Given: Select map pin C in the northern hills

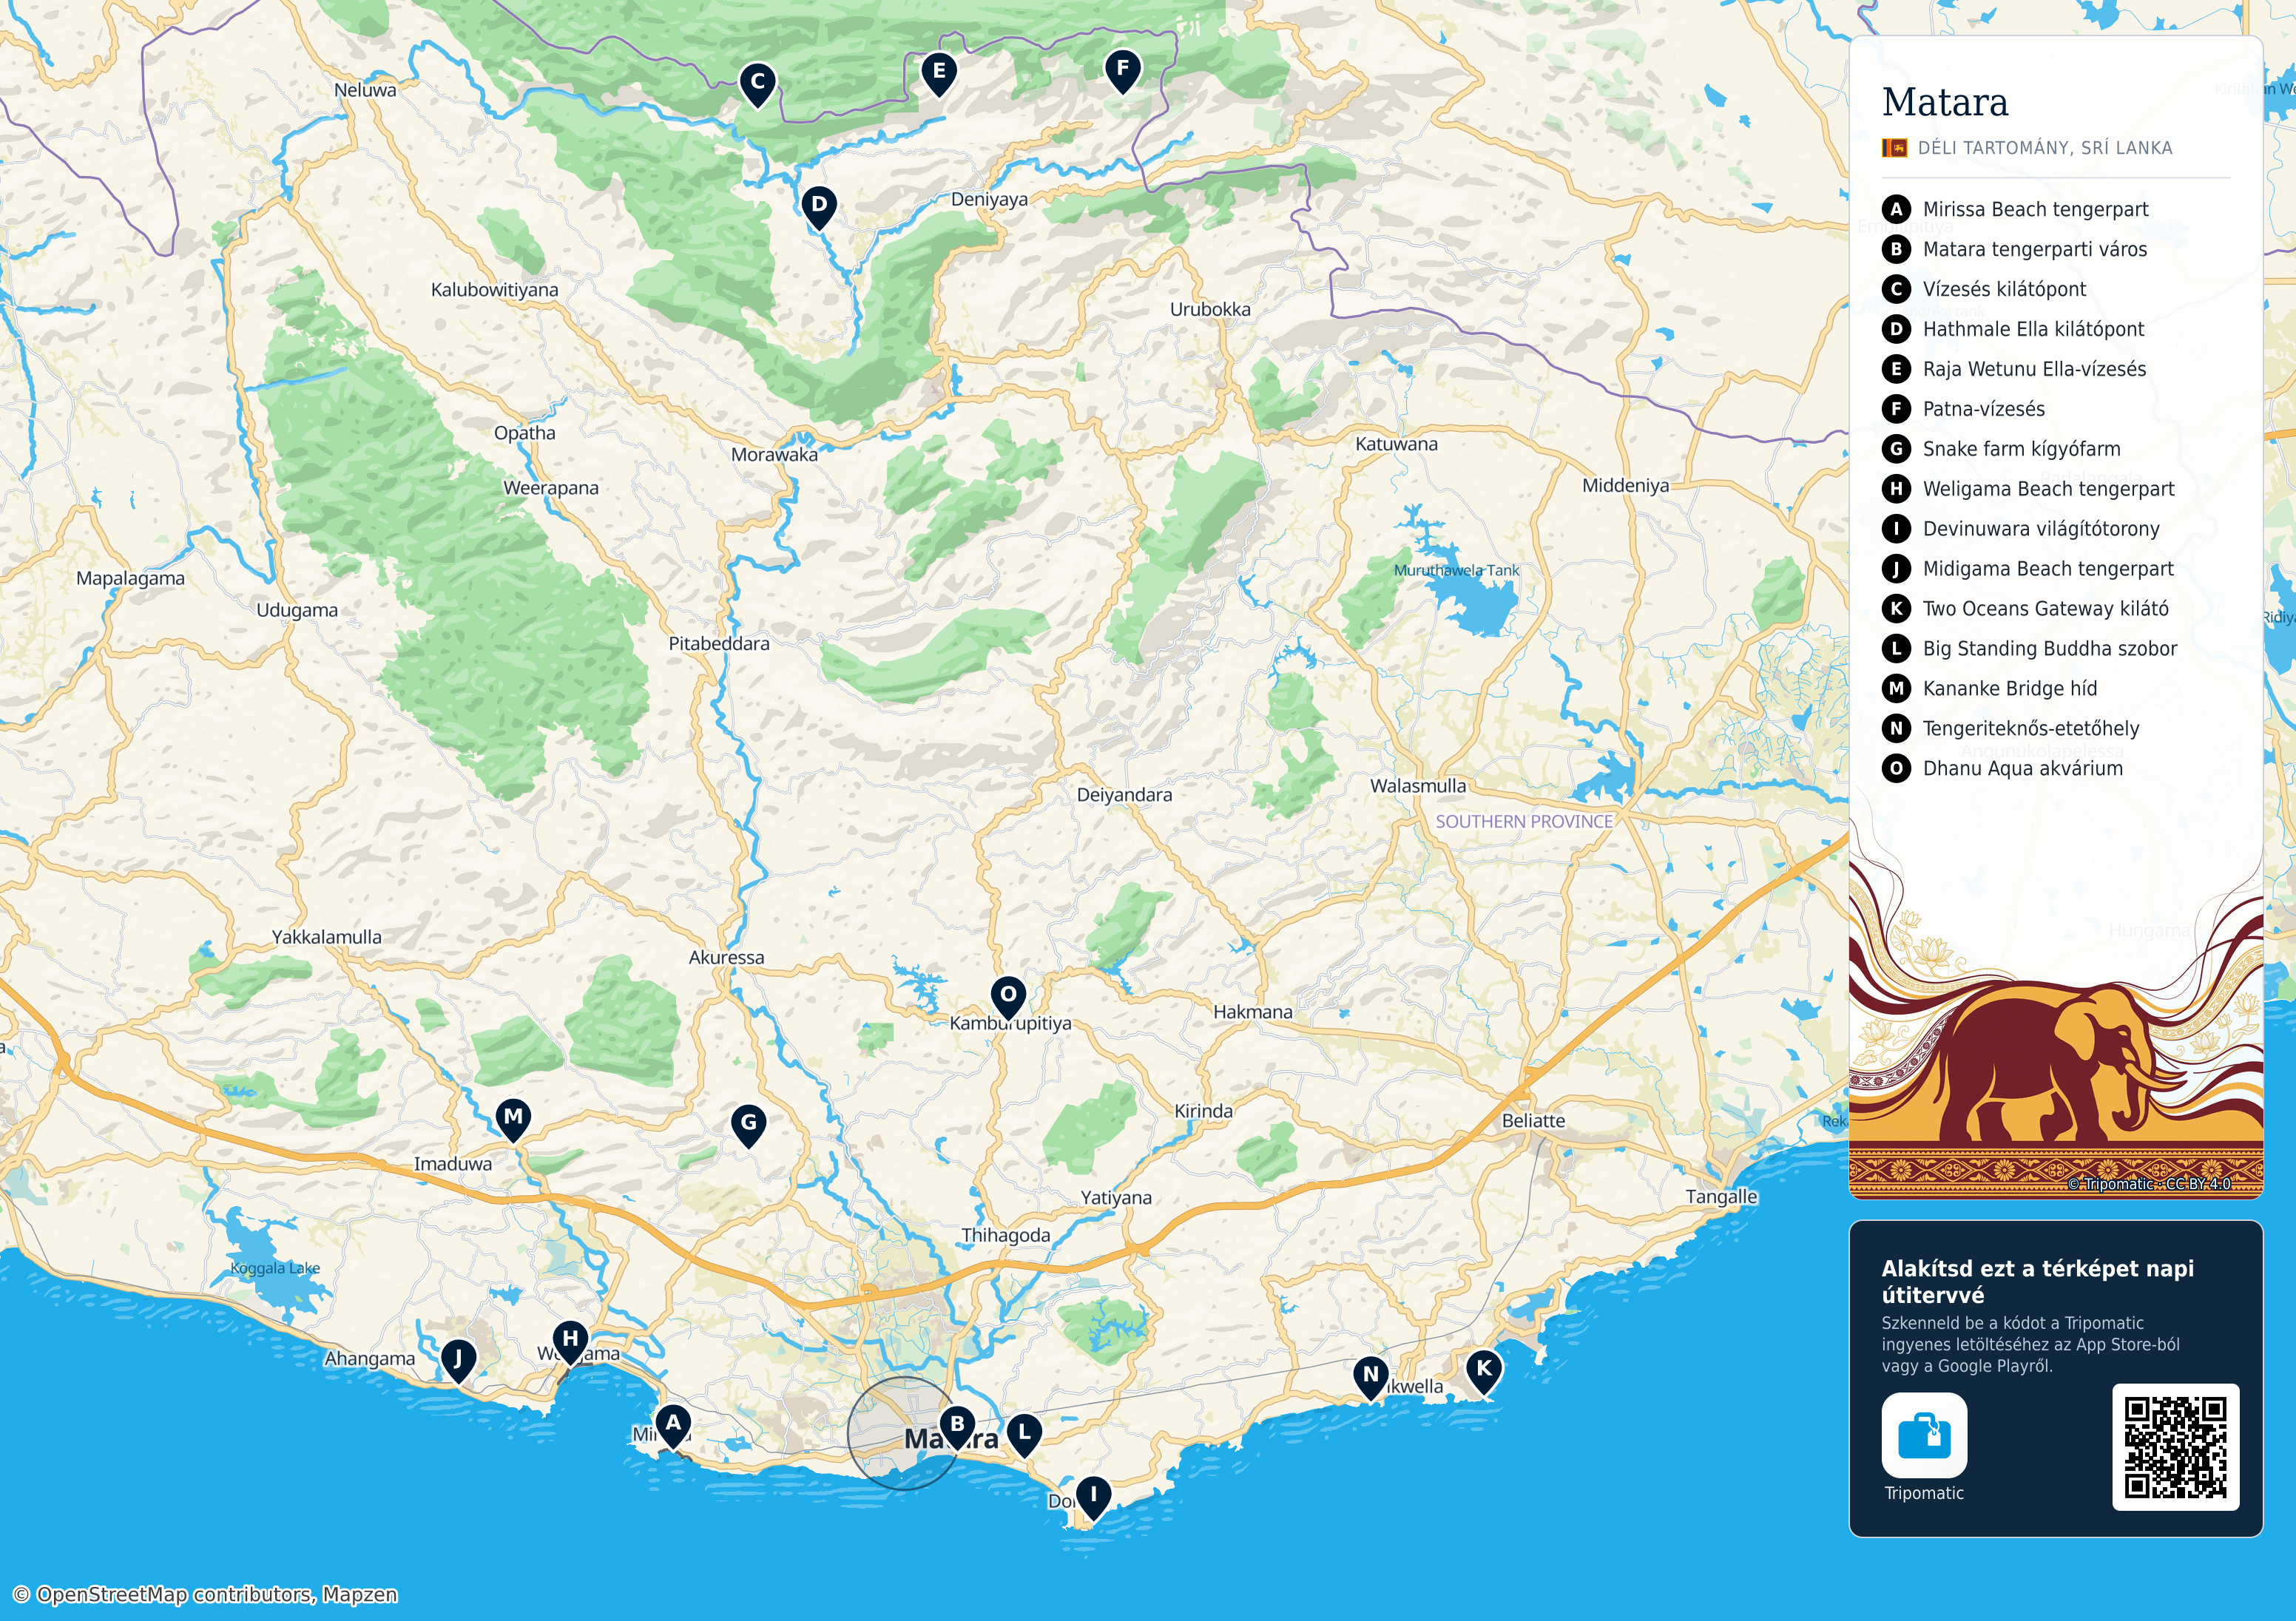Looking at the screenshot, I should 758,85.
